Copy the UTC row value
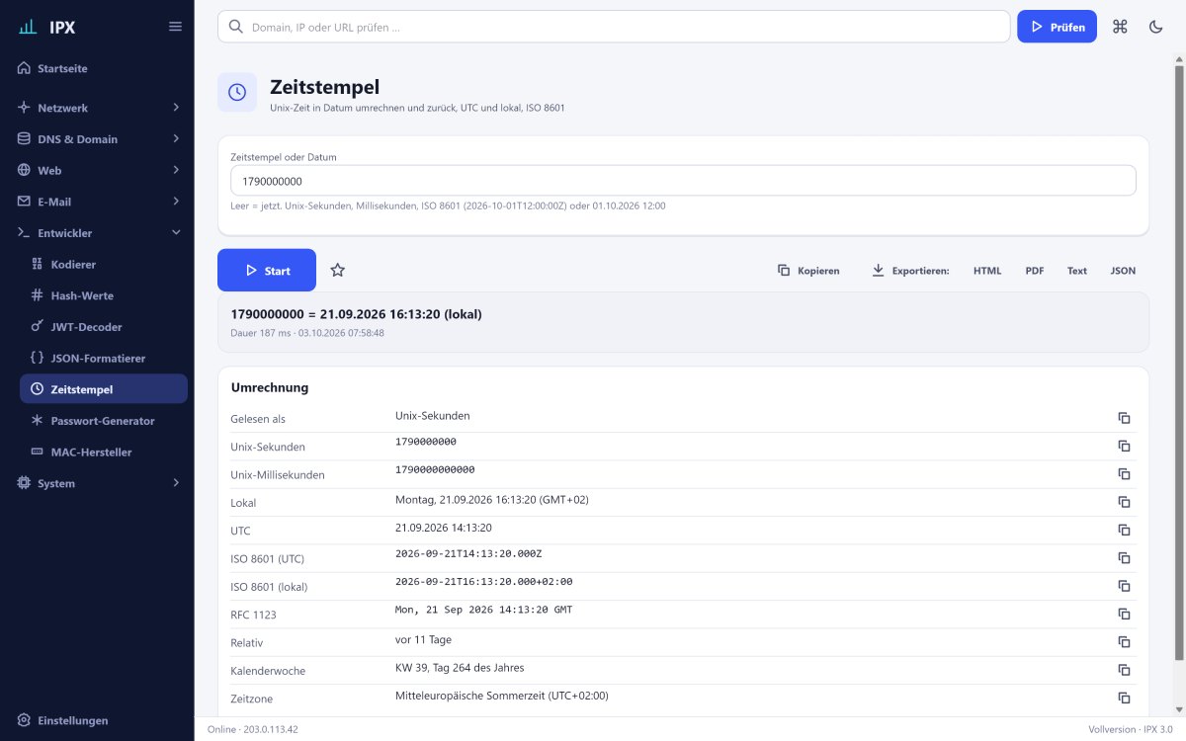Viewport: 1186px width, 741px height. pos(1124,530)
